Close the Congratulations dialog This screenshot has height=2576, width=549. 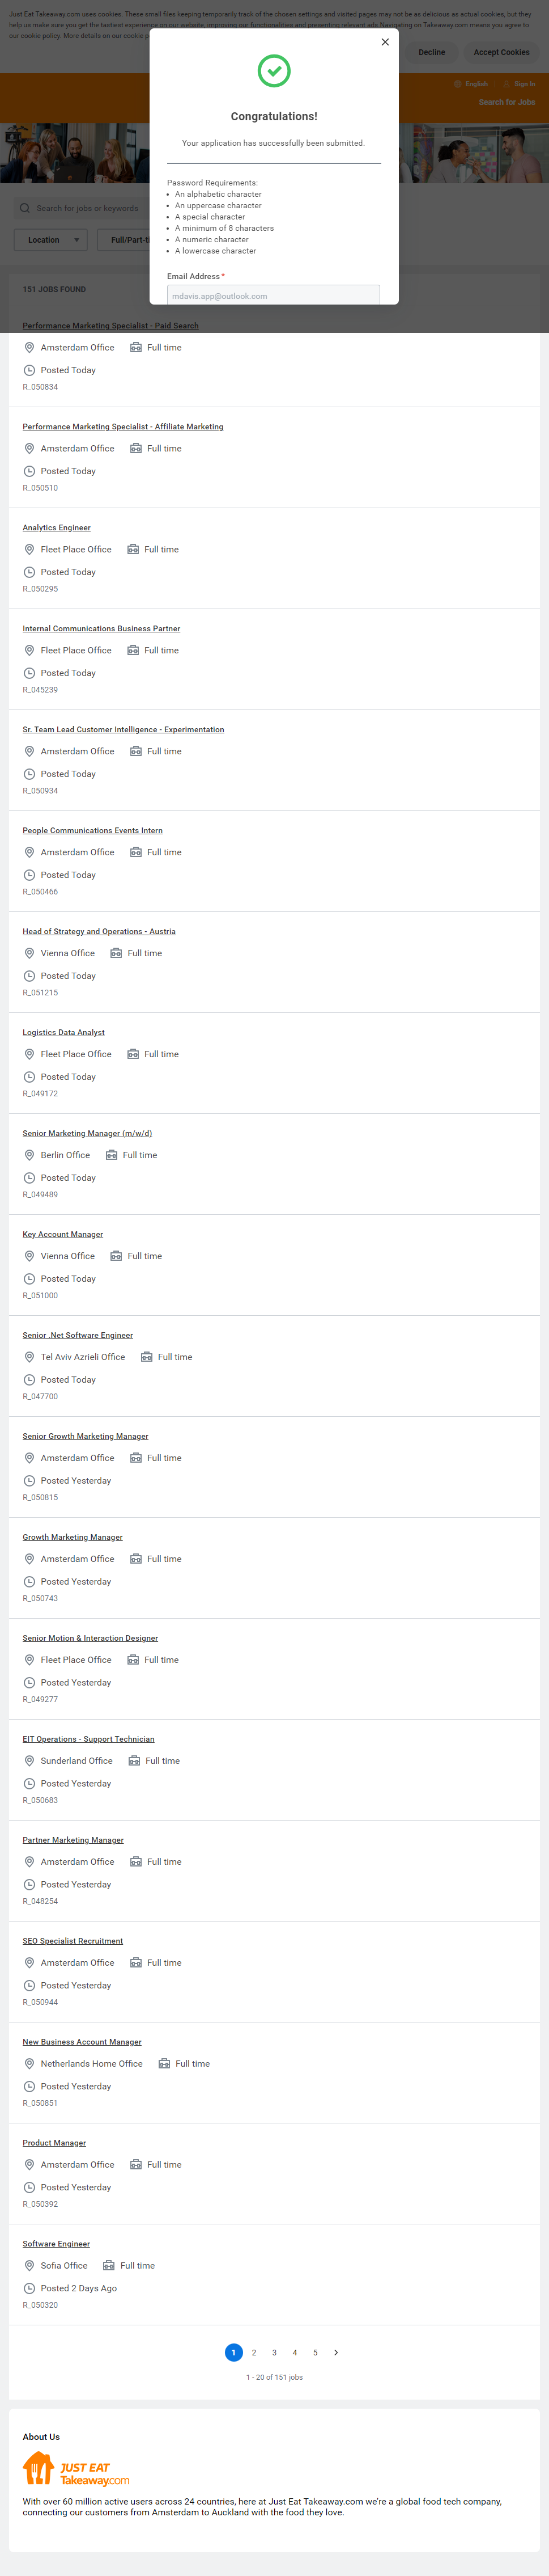[x=385, y=42]
